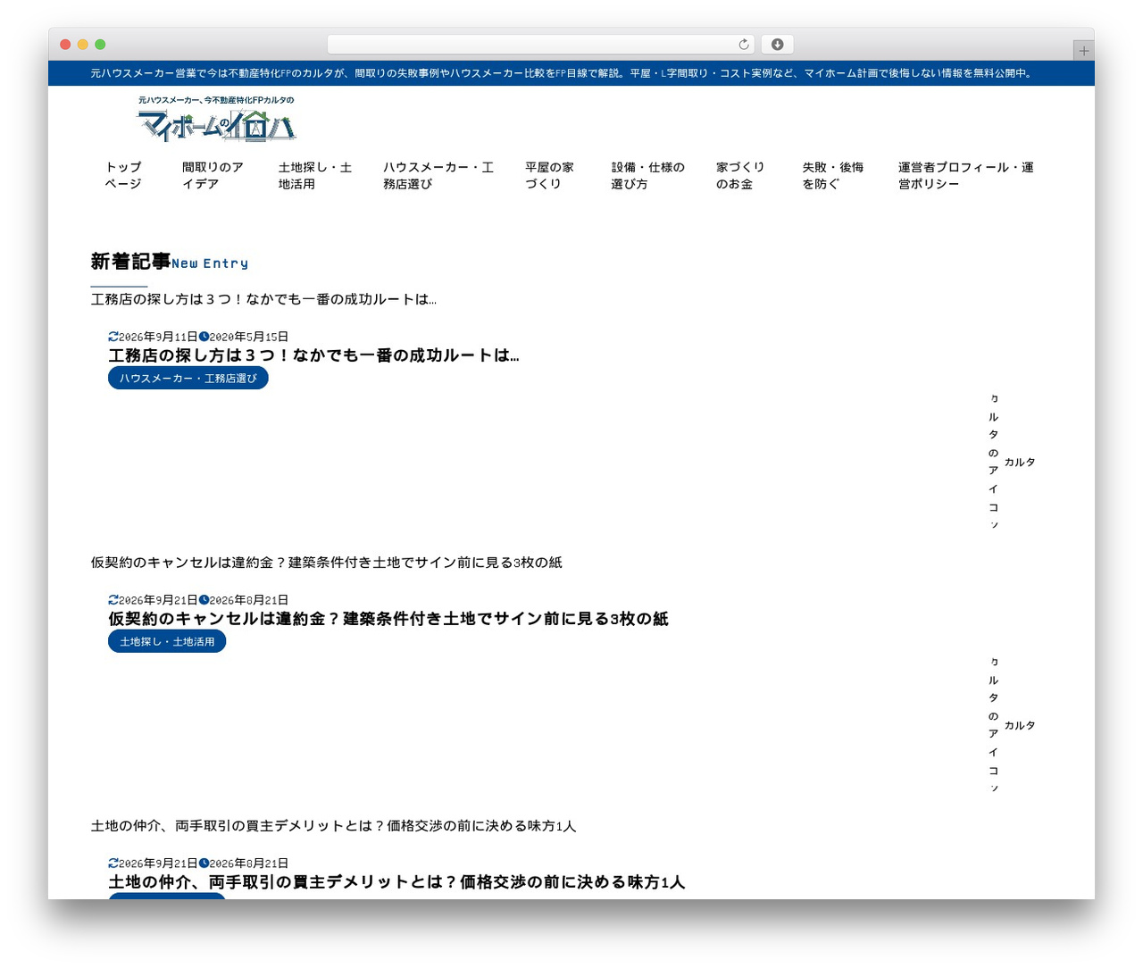Viewport: 1143px width, 968px height.
Task: Open 運営者プロフィール・運営ポリシー menu item
Action: (x=966, y=175)
